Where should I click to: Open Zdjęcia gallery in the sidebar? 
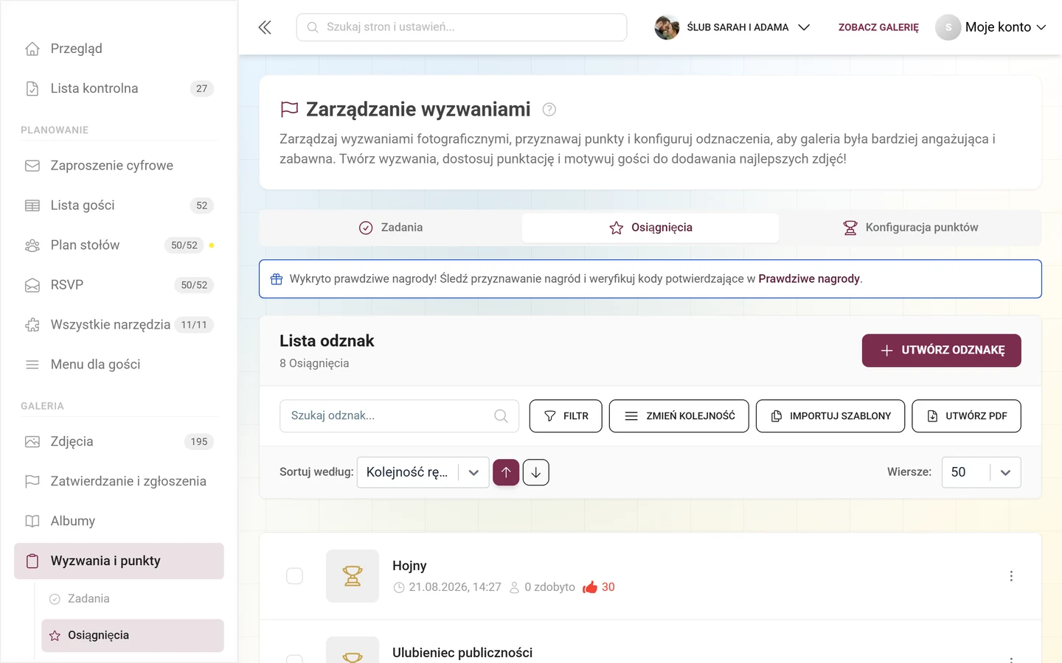(119, 442)
